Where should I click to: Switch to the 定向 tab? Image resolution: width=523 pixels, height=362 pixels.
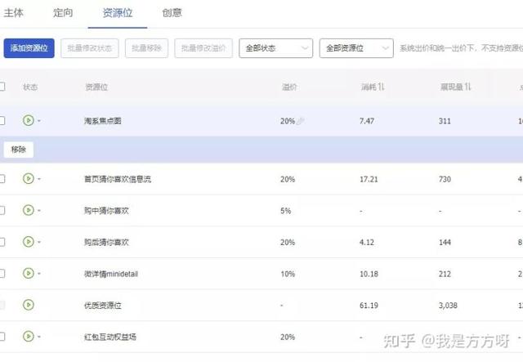coord(63,13)
